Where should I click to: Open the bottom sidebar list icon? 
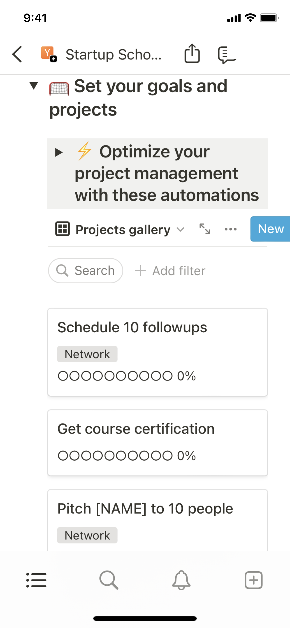pos(36,580)
